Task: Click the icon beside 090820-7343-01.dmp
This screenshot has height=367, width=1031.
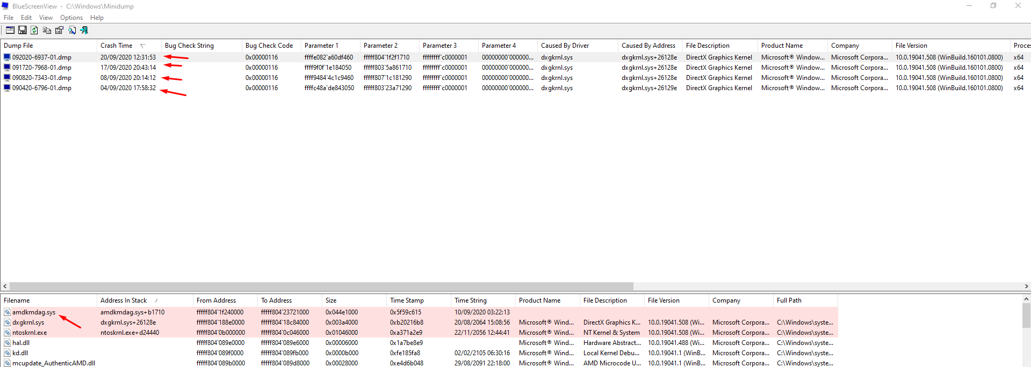Action: (7, 77)
